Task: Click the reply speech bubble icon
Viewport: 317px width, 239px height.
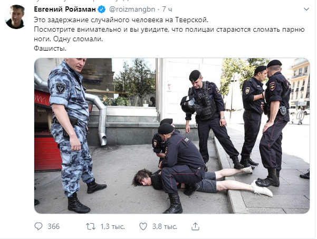Action: click(39, 226)
